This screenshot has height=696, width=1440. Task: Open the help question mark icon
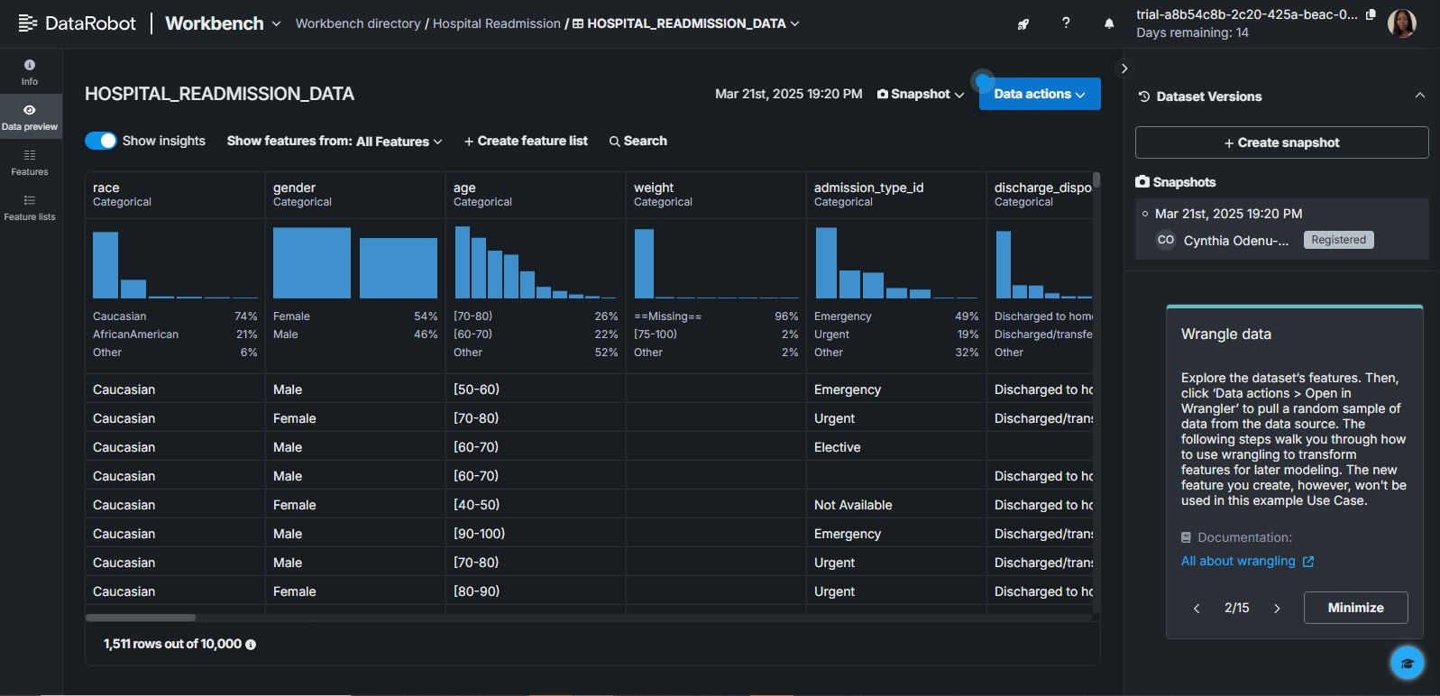1066,23
